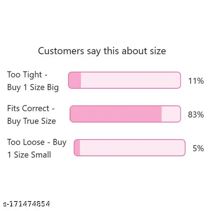
Task: Click the 'Fits Correct -' label text
Action: click(31, 108)
